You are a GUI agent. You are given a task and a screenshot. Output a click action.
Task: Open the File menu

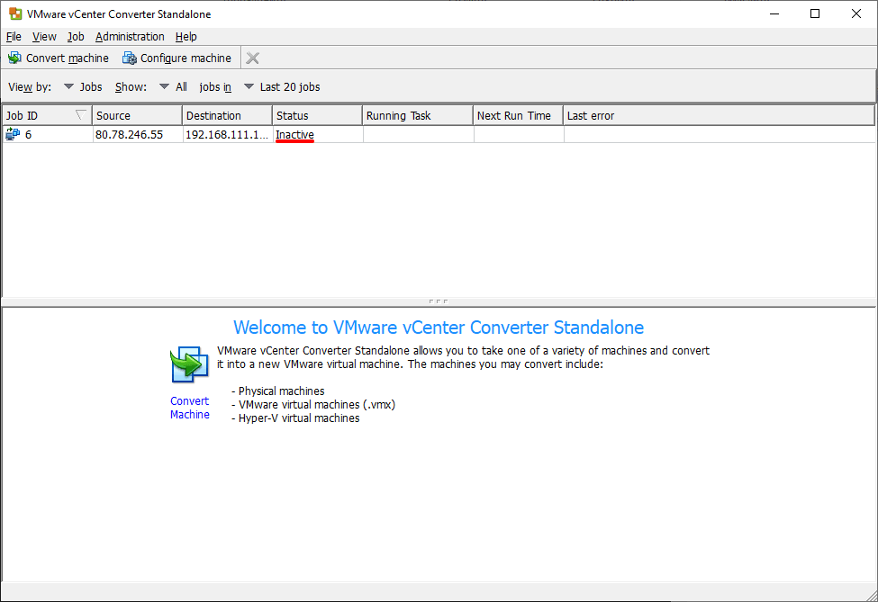(14, 37)
